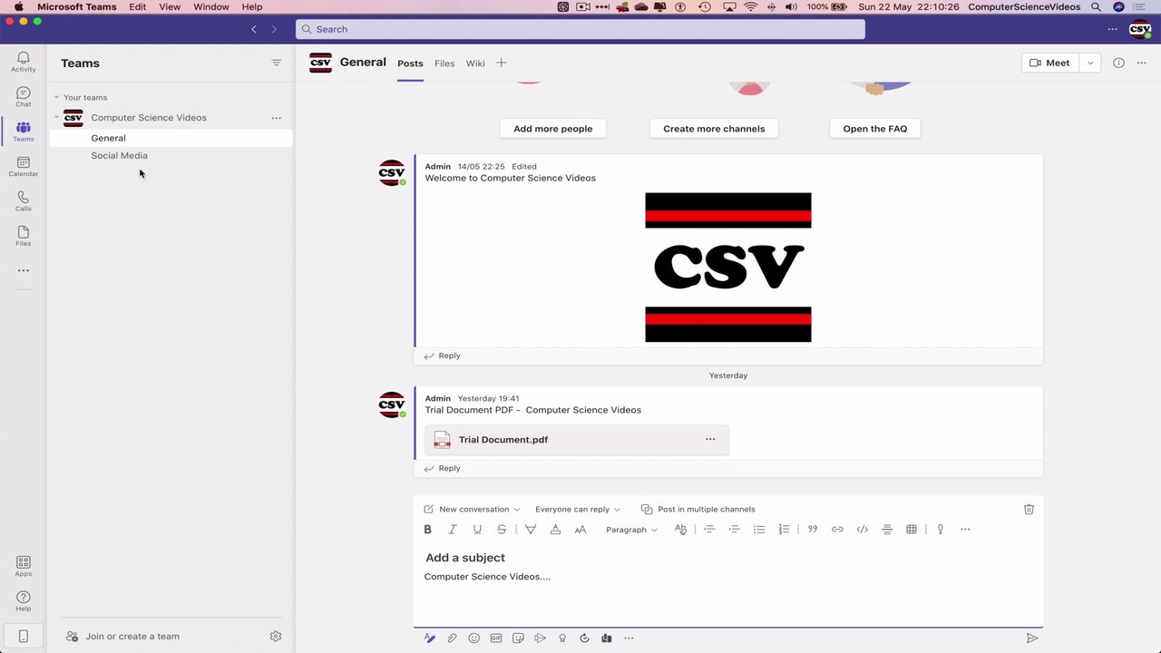Toggle underline formatting
Screen dimensions: 1161x653
477,530
